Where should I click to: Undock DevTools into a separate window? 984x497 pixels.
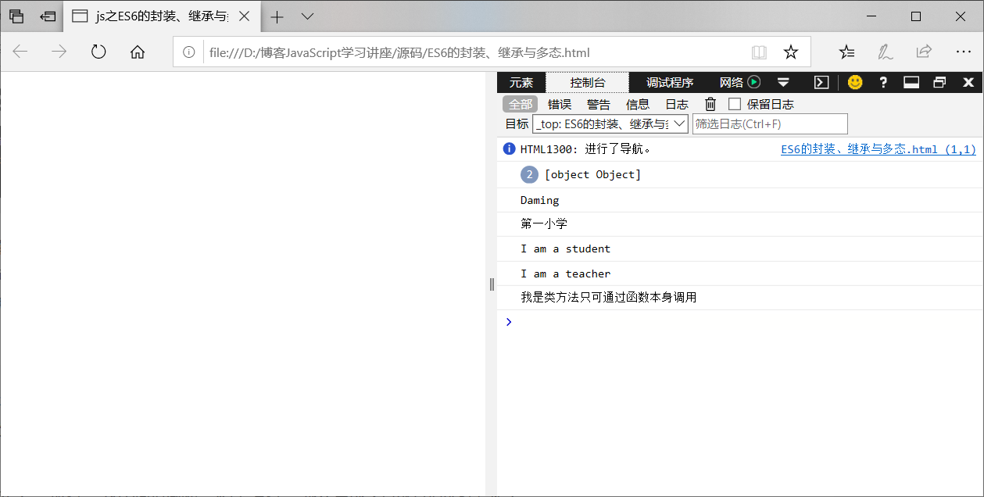tap(939, 81)
